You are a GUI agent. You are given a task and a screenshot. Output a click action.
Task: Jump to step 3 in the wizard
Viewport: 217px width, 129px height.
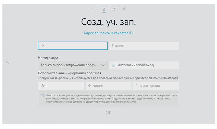pos(114,8)
